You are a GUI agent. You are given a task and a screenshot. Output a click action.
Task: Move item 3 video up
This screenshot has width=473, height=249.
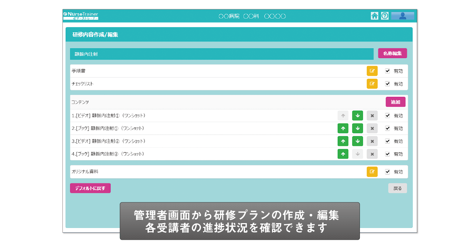[343, 141]
